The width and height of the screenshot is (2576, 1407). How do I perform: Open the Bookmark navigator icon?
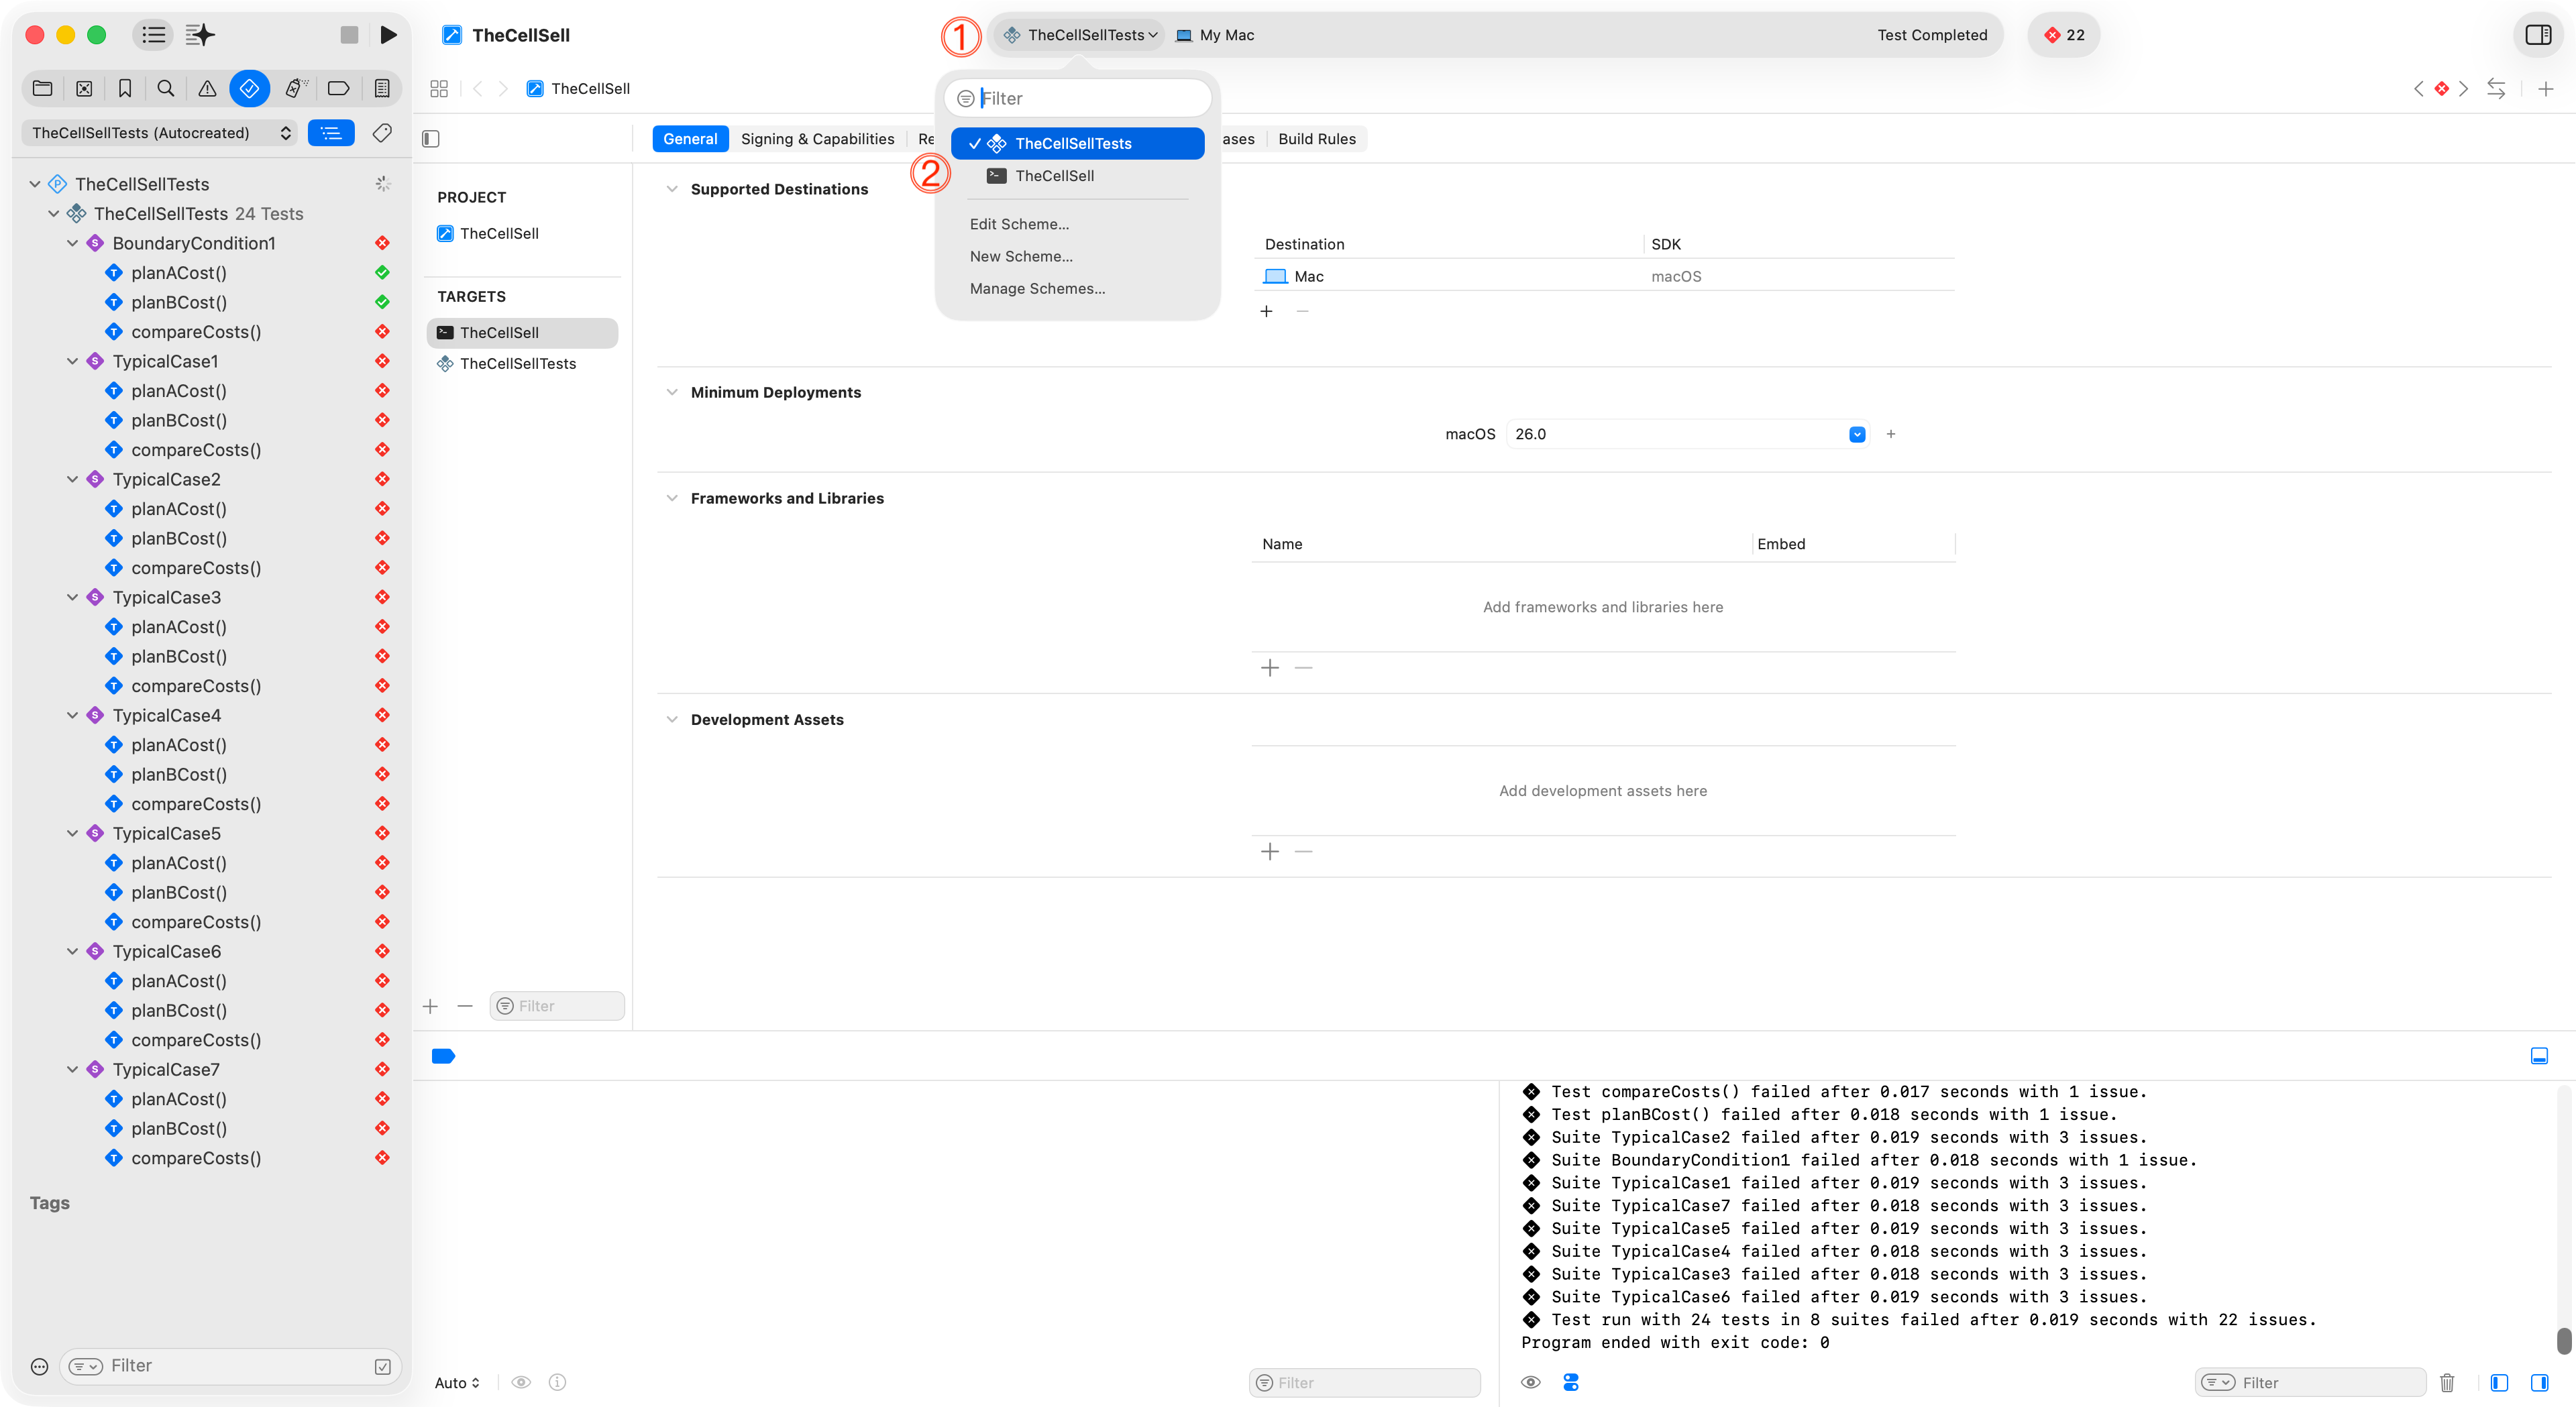(x=125, y=89)
